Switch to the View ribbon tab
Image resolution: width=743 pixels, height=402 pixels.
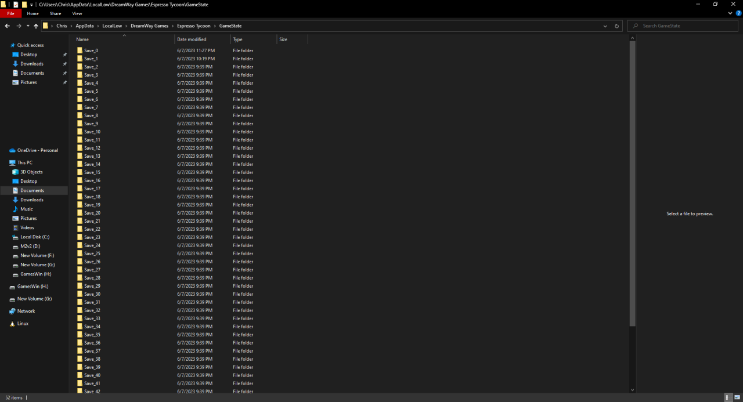click(77, 13)
